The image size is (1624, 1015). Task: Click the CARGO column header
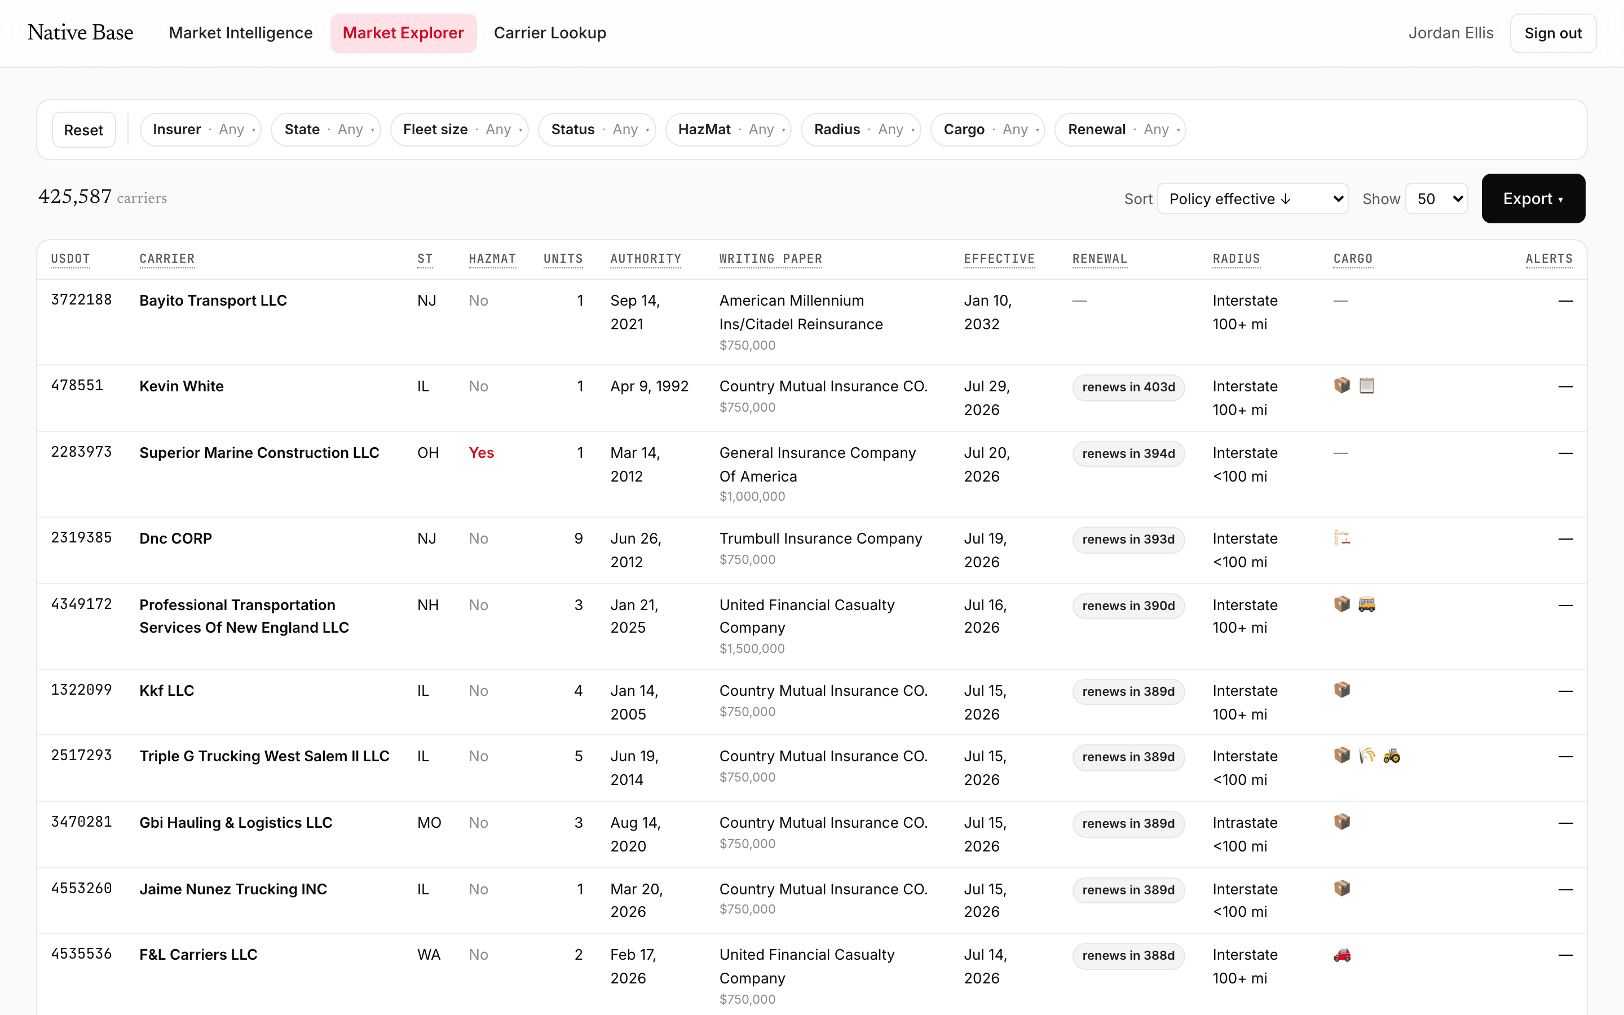click(x=1353, y=258)
